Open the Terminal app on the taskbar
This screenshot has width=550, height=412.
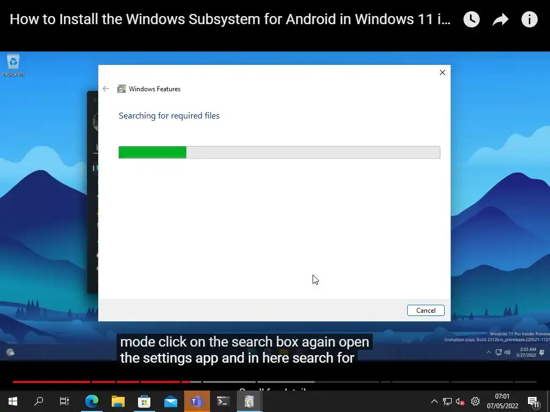click(223, 401)
